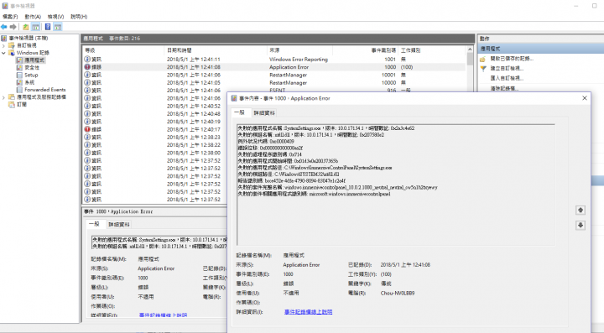
Task: Collapse the 應用程式 section header in Actions pane
Action: click(542, 49)
